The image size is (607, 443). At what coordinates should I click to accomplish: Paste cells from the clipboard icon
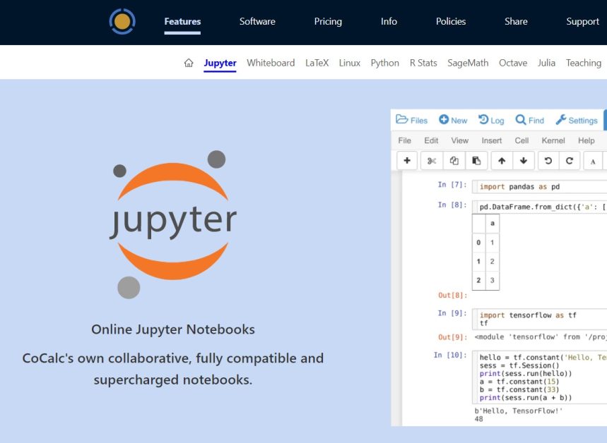pyautogui.click(x=476, y=160)
